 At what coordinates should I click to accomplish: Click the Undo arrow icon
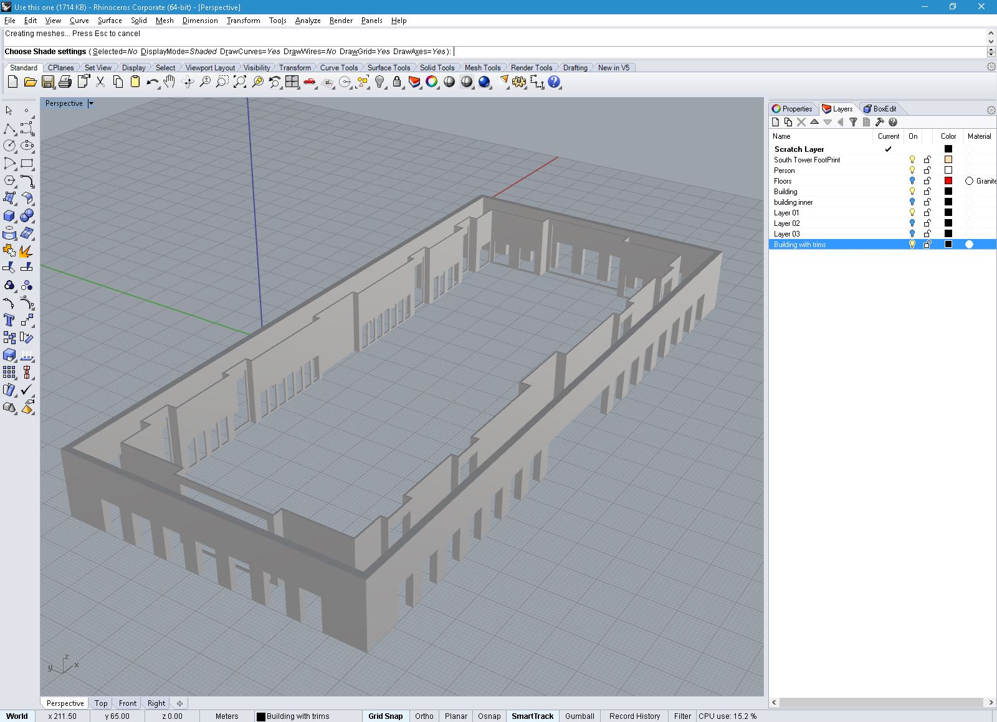point(152,82)
